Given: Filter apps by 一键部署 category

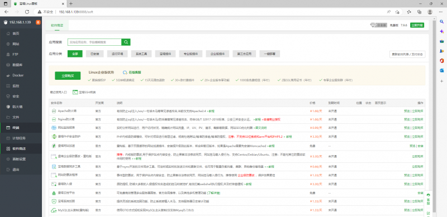Looking at the screenshot, I should 270,54.
